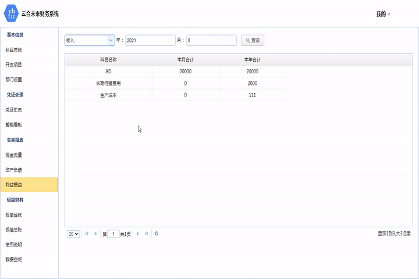Click the page number input box

113,234
